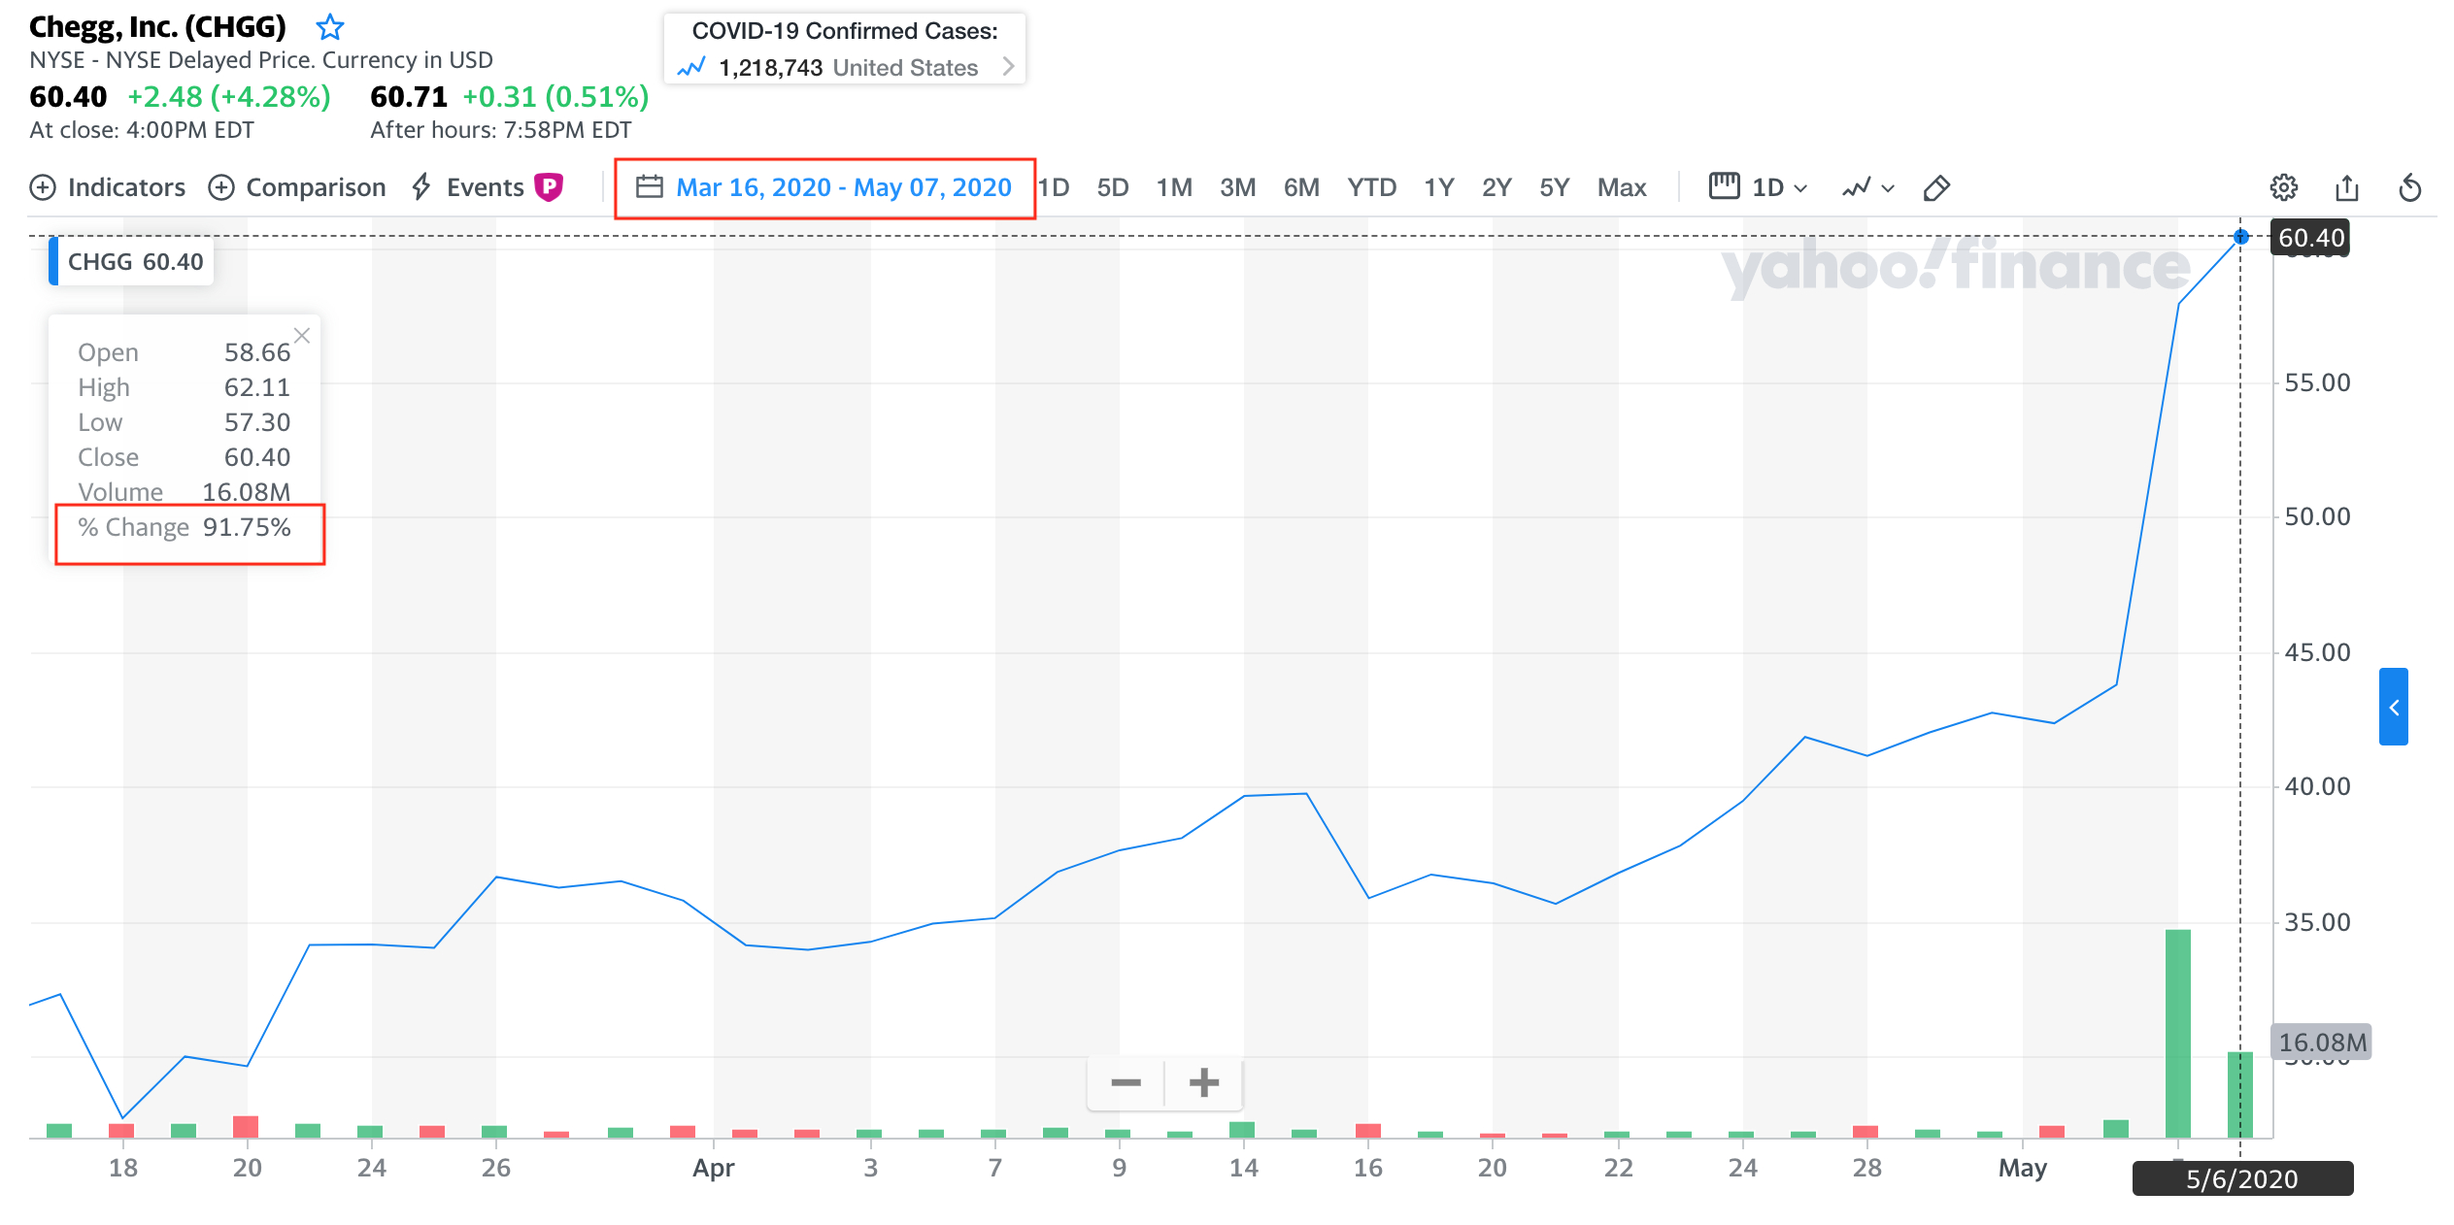
Task: Click the CHGG 60.40 series label
Action: [x=132, y=262]
